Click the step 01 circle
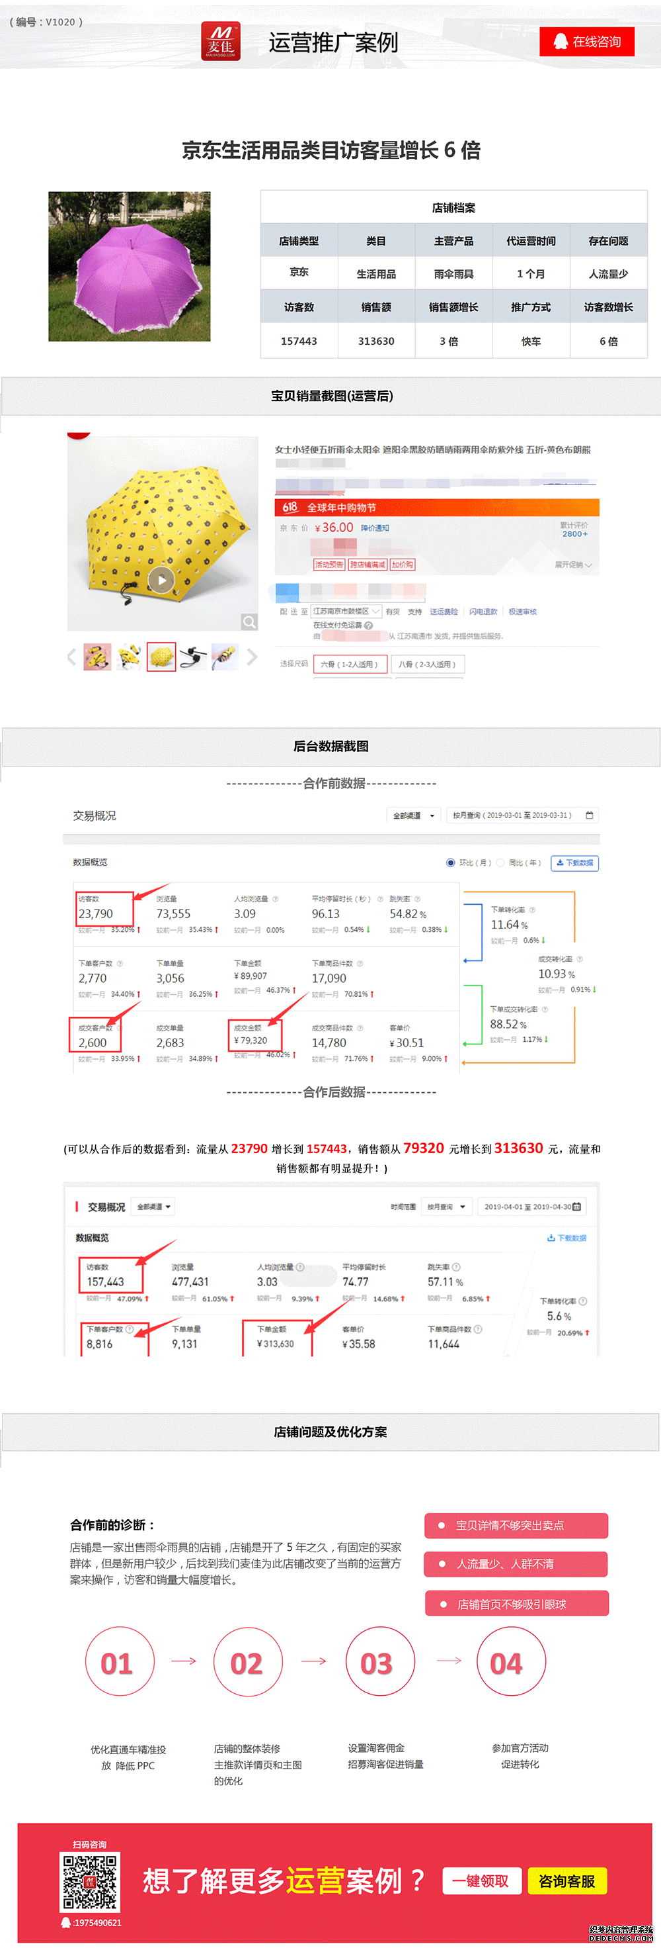Image resolution: width=661 pixels, height=1948 pixels. [120, 1661]
